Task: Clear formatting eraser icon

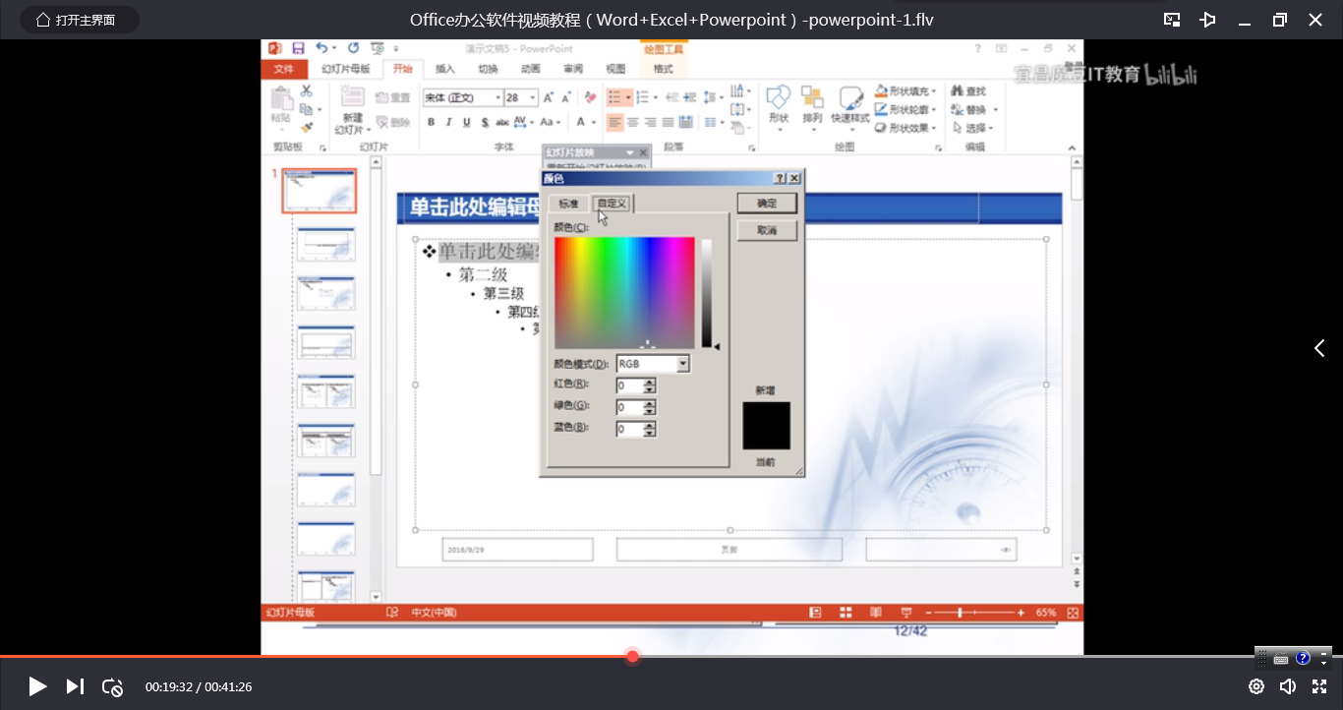Action: coord(590,97)
